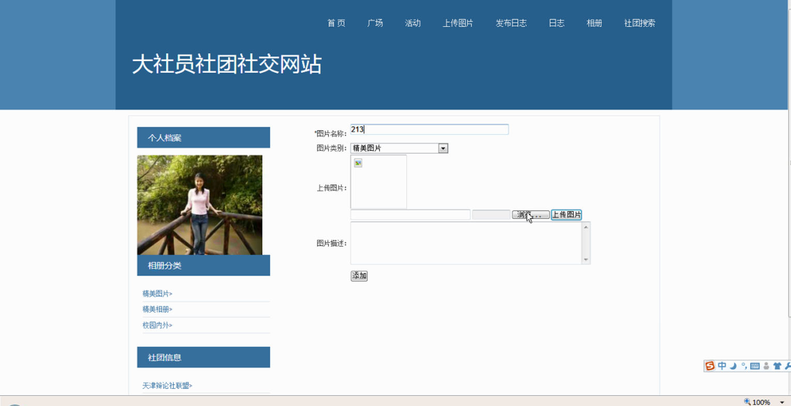Open the 图片类别 category dropdown
This screenshot has height=406, width=791.
443,148
